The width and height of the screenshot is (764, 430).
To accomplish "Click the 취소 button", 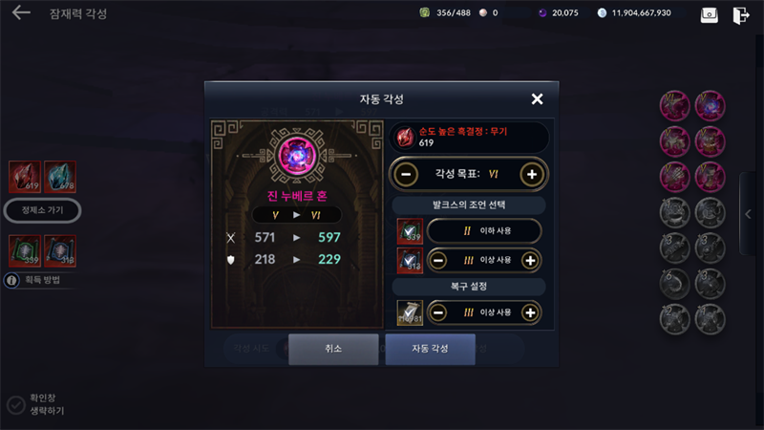I will point(333,349).
